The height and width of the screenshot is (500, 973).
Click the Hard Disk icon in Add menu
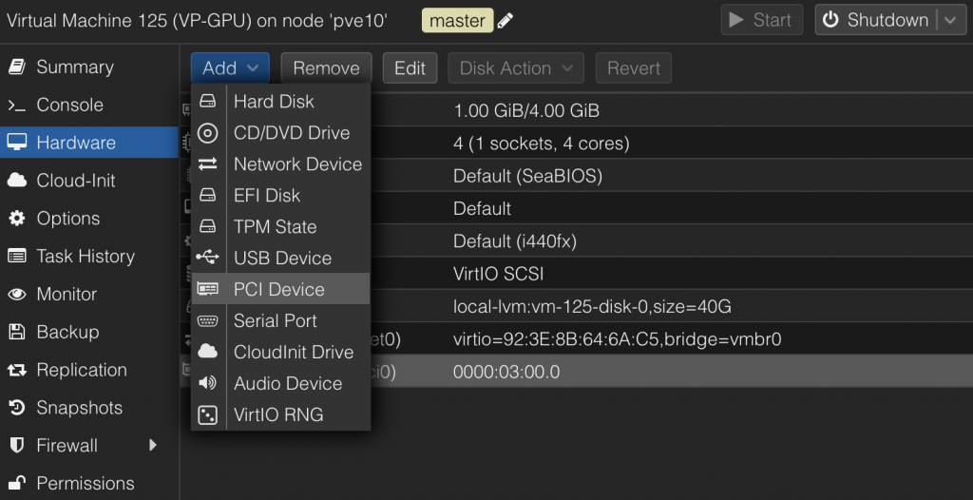pos(207,102)
